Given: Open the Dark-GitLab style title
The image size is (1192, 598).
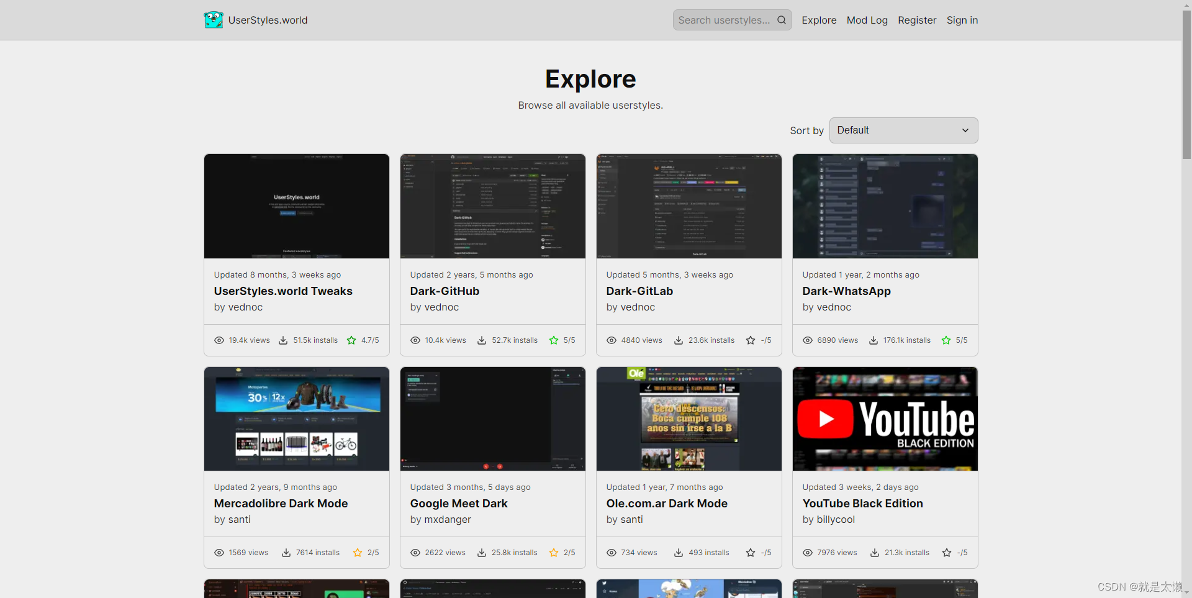Looking at the screenshot, I should click(639, 291).
